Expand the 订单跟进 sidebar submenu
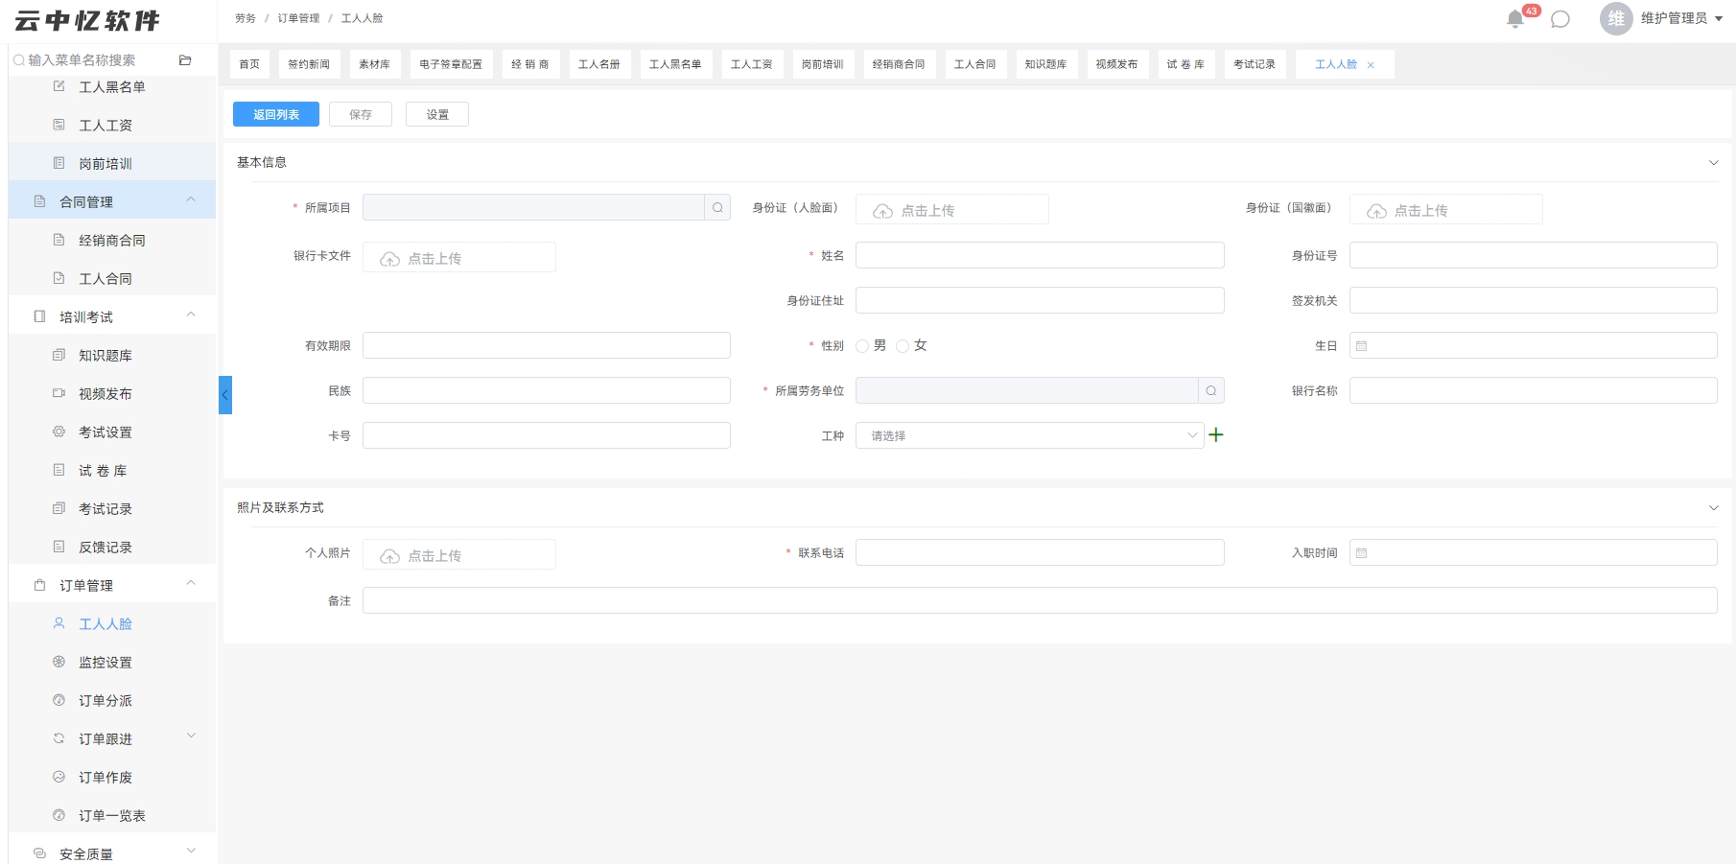Screen dimensions: 1736x864 (191, 736)
